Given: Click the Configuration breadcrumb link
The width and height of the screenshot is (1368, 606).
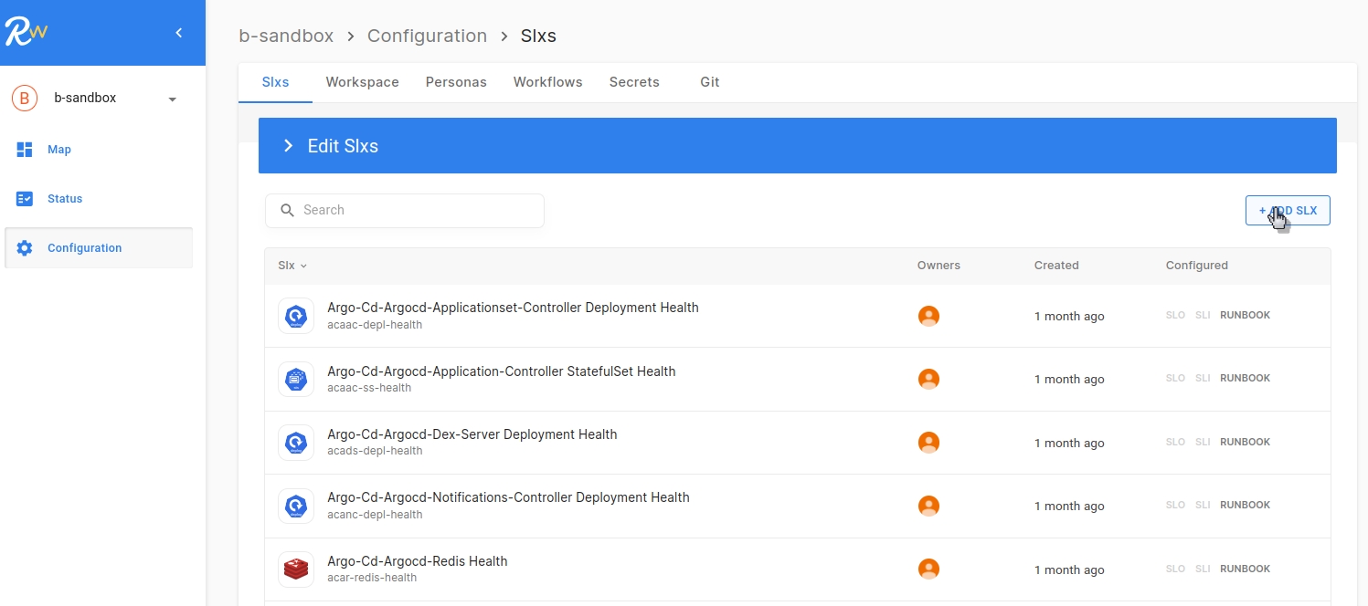Looking at the screenshot, I should point(427,36).
